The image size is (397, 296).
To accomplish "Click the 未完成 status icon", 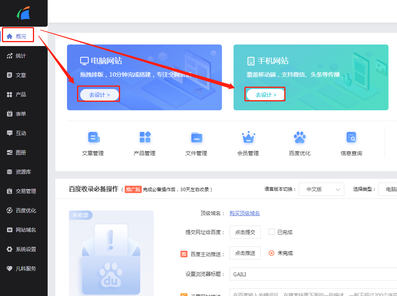I will click(272, 253).
